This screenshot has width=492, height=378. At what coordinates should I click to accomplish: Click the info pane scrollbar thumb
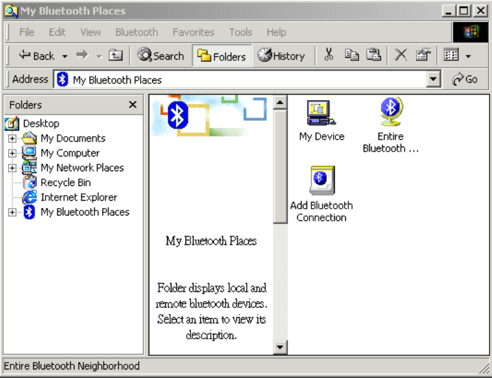pyautogui.click(x=280, y=166)
